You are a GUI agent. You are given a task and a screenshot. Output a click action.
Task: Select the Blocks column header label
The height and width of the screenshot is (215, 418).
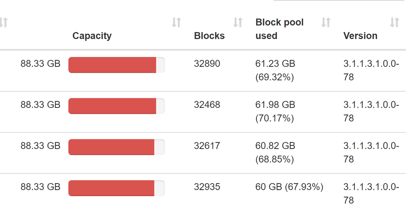pyautogui.click(x=209, y=36)
